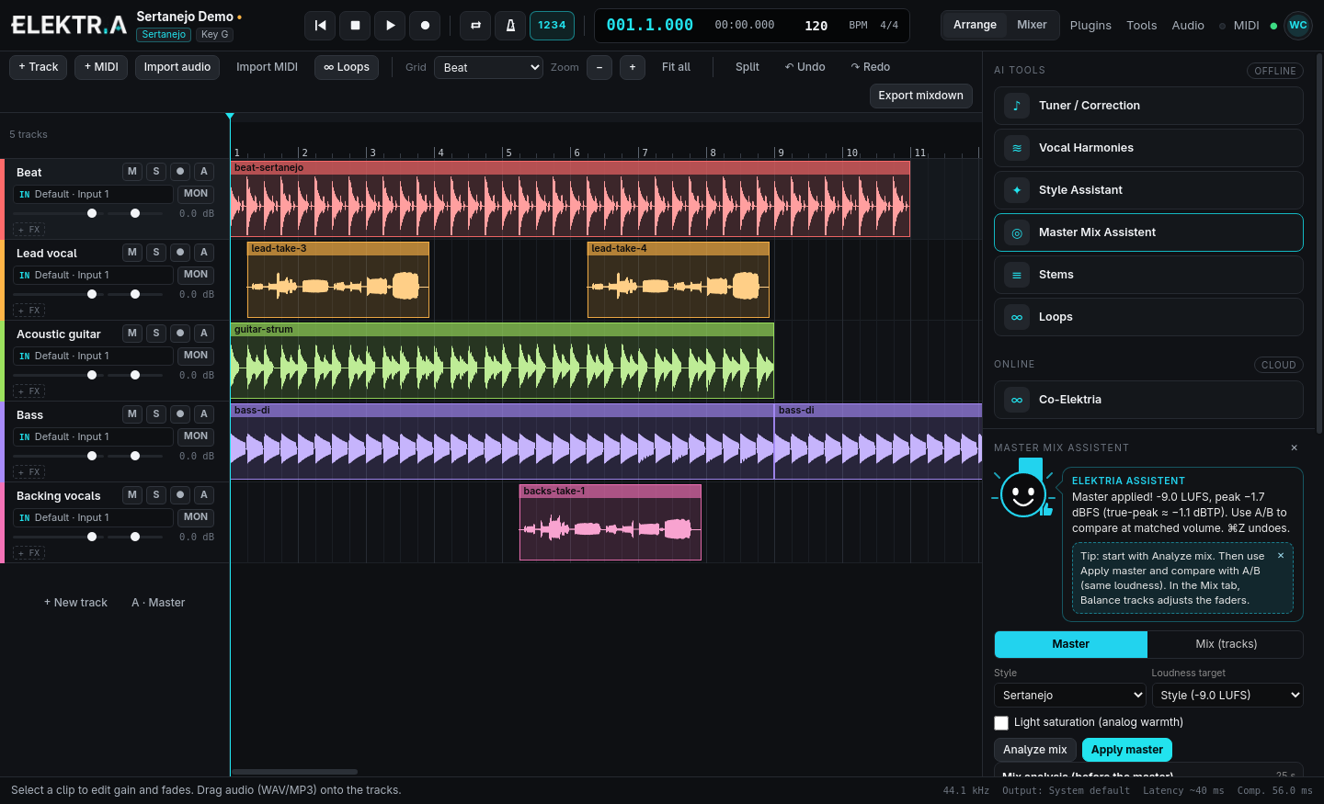Toggle MON on the Bass track
This screenshot has width=1324, height=804.
196,436
